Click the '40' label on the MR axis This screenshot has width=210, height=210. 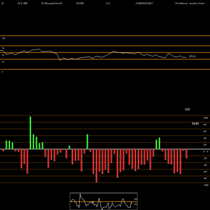click(205, 138)
